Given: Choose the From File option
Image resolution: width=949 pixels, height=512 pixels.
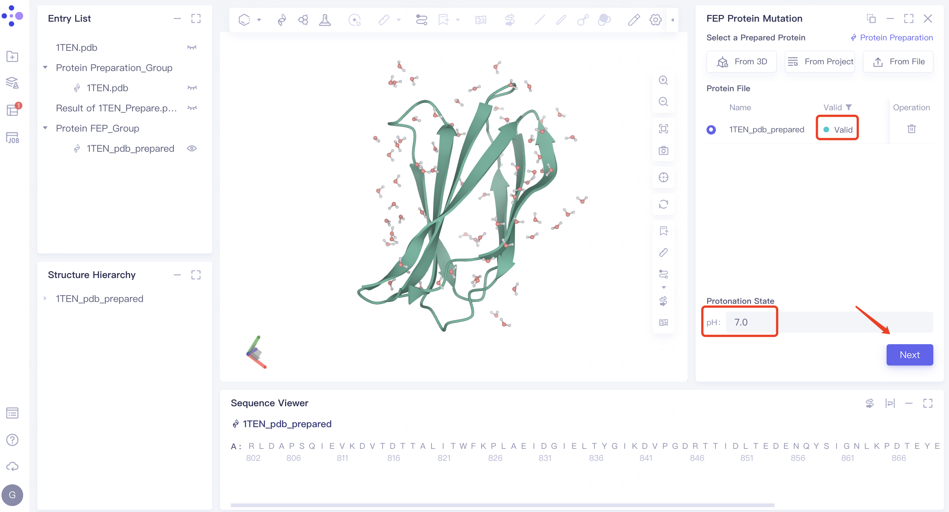Looking at the screenshot, I should [x=898, y=62].
